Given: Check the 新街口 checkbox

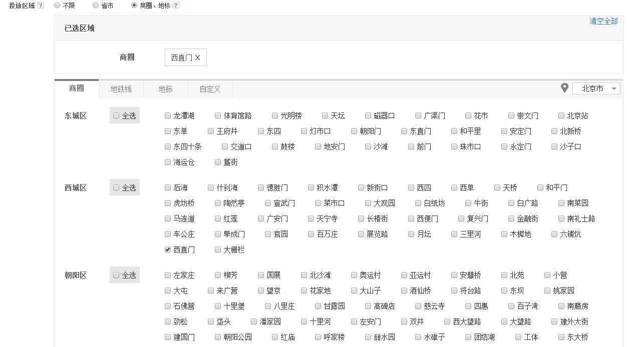Looking at the screenshot, I should tap(361, 187).
